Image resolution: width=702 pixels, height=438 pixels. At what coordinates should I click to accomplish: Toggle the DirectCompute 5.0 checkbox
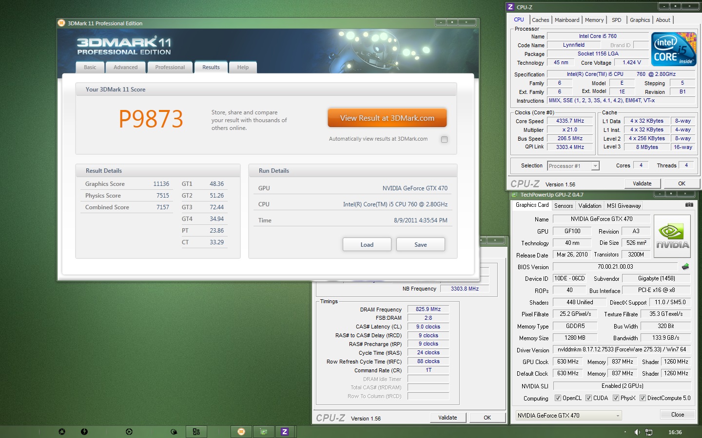point(643,398)
